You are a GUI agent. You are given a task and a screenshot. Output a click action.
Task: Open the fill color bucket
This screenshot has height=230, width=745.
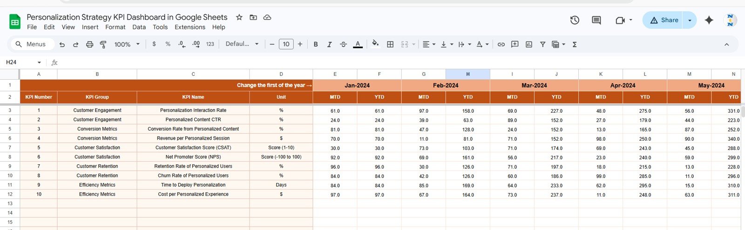coord(375,44)
